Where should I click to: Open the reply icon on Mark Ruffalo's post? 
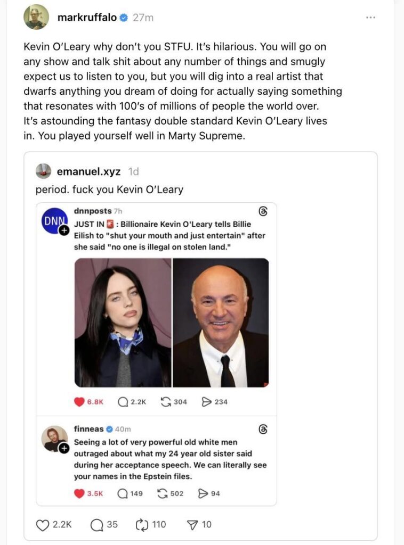tap(96, 524)
